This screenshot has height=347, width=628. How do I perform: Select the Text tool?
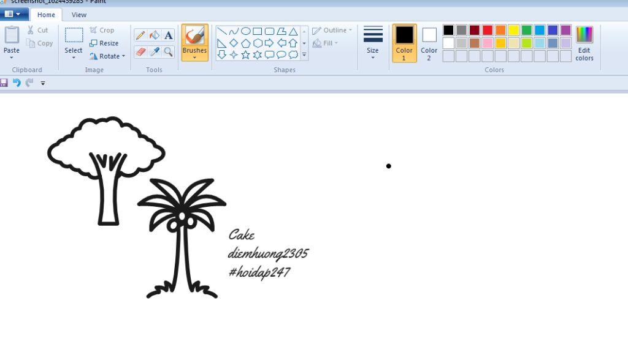pyautogui.click(x=168, y=35)
